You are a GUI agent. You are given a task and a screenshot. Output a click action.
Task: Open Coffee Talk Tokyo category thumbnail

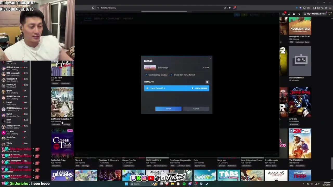[62, 143]
